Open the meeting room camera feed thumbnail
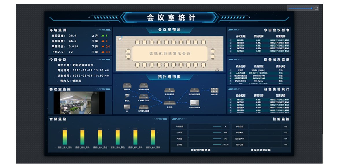This screenshot has width=347, height=167. tap(79, 103)
